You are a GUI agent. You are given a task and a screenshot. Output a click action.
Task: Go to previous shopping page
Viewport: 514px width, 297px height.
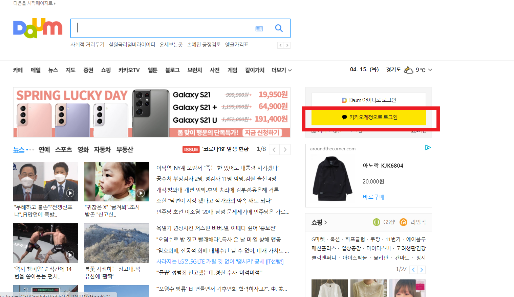(413, 270)
